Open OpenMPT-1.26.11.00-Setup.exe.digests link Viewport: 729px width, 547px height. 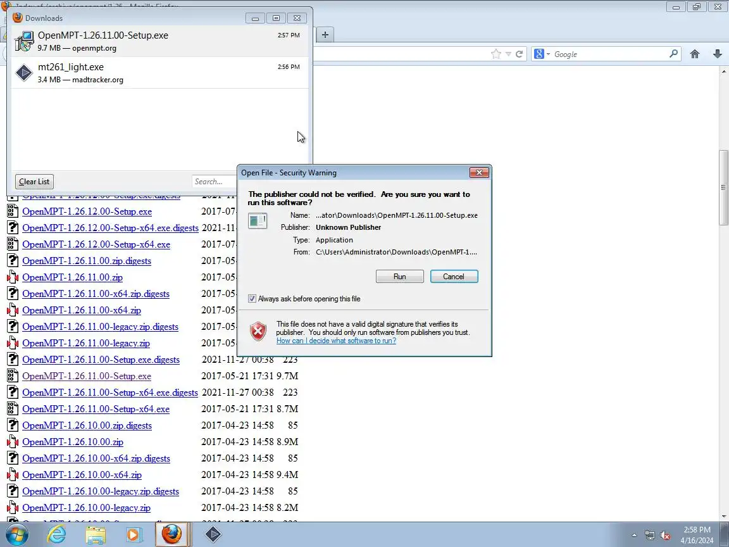click(101, 360)
